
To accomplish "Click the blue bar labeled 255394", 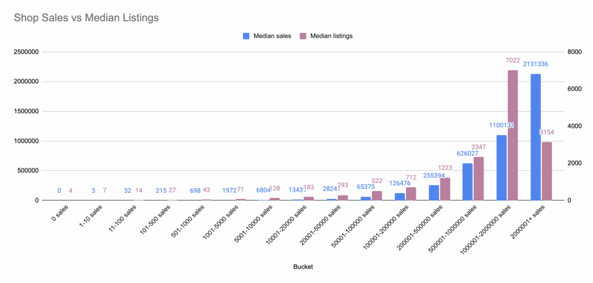I will (x=434, y=193).
